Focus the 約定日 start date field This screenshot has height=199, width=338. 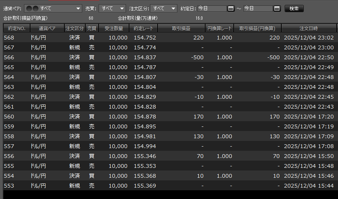point(212,9)
